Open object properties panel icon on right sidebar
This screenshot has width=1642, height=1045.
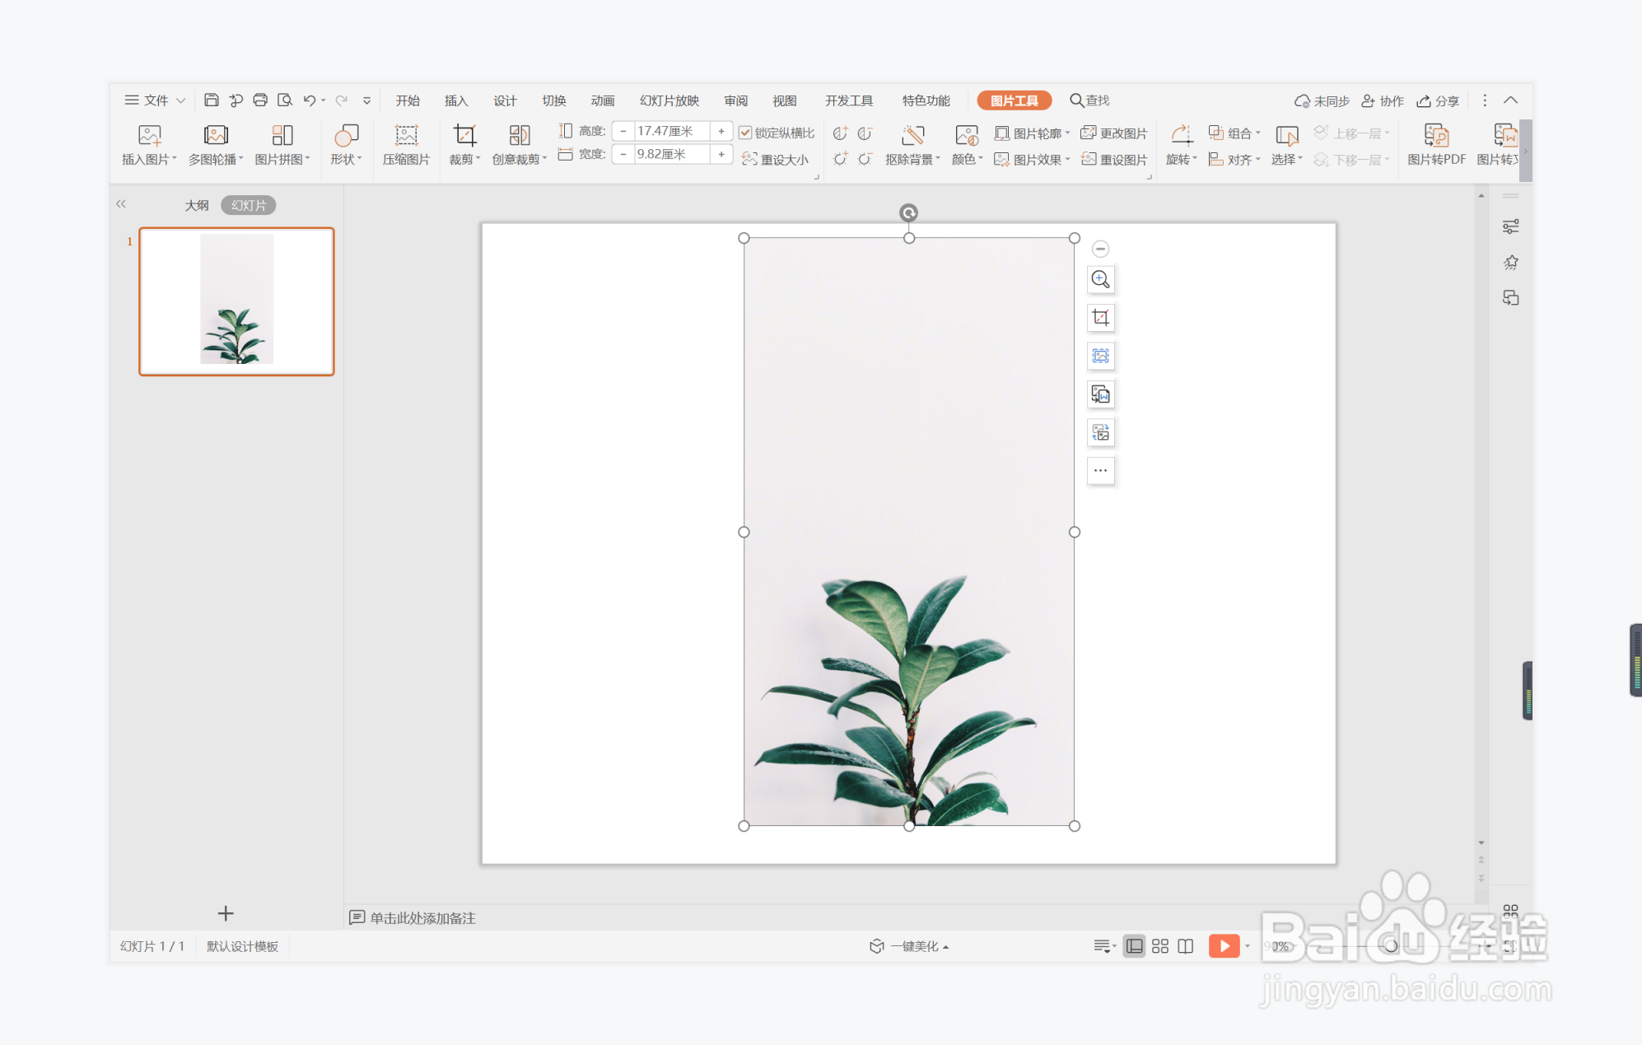coord(1510,226)
